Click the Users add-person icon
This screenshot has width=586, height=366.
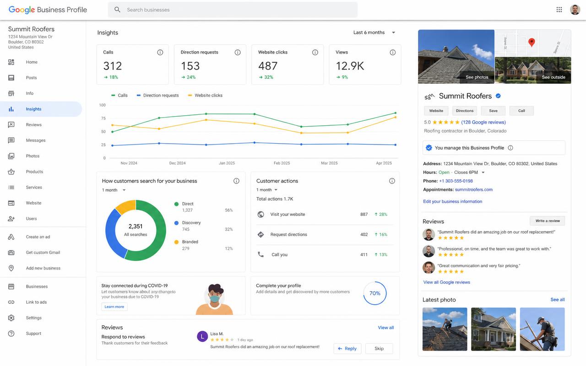click(11, 219)
